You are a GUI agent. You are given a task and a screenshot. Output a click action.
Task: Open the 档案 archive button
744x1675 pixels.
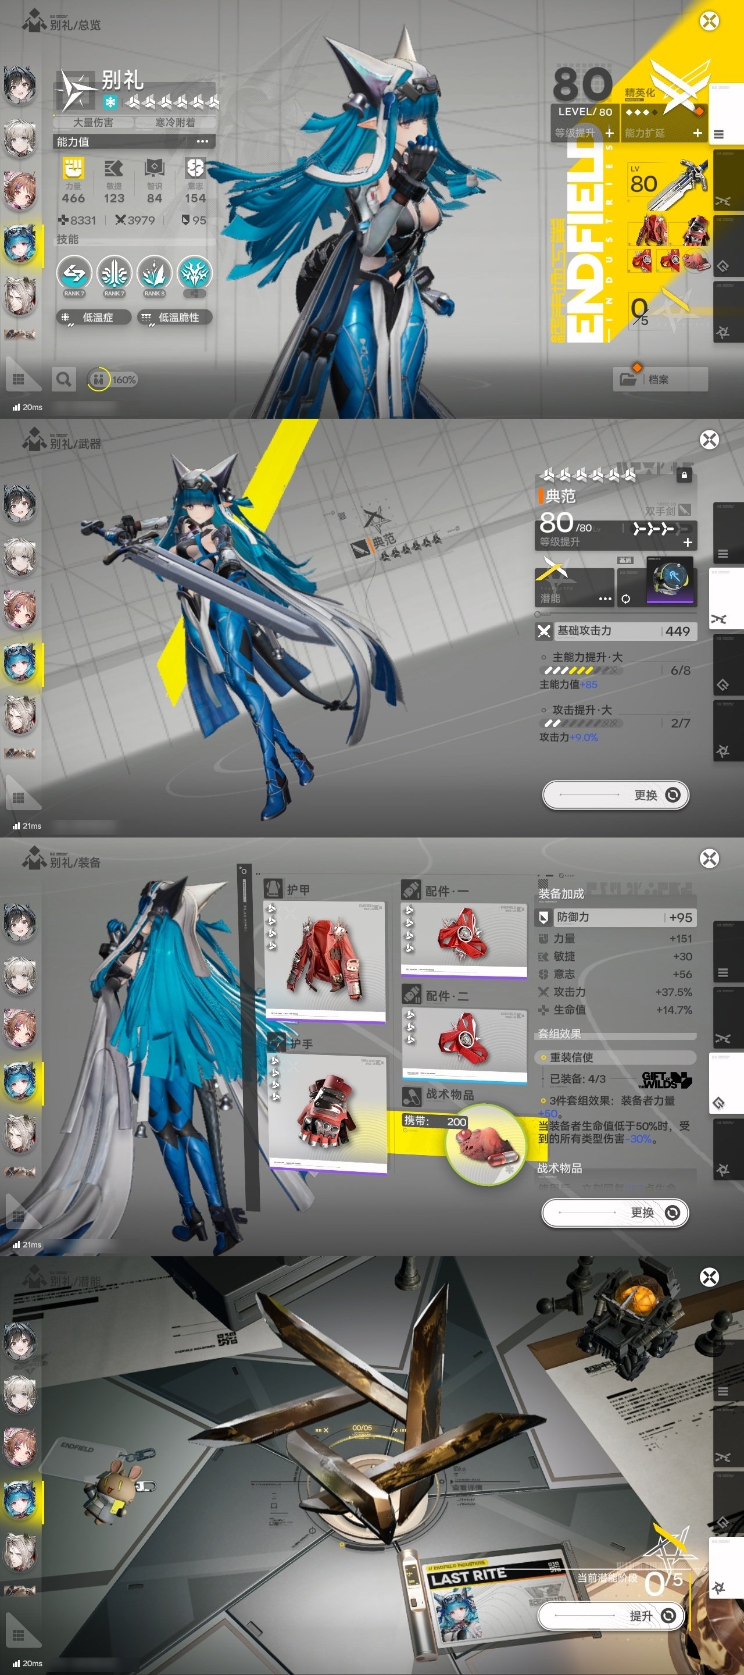[660, 379]
